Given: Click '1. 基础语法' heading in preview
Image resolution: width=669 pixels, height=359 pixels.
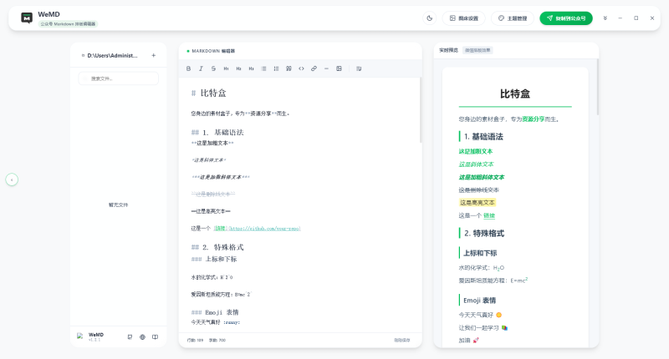Looking at the screenshot, I should (x=483, y=137).
